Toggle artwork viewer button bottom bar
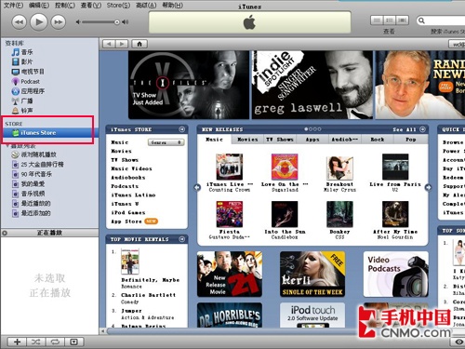Viewport: 465px width, 349px height. pos(73,342)
